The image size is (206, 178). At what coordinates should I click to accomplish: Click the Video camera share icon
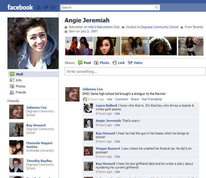130,63
